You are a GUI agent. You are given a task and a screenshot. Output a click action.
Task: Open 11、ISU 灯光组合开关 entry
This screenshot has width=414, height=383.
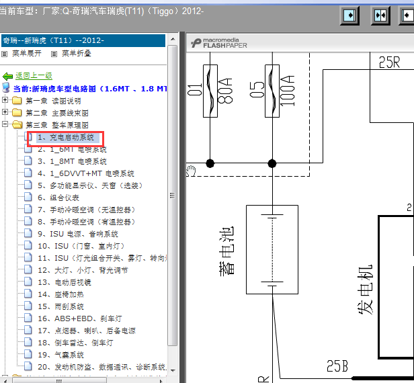coord(102,258)
